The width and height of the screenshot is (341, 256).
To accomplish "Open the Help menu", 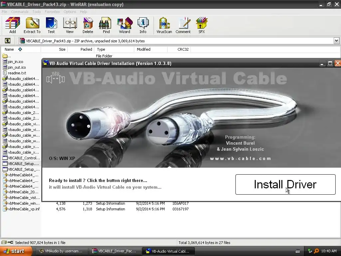I will (x=83, y=12).
